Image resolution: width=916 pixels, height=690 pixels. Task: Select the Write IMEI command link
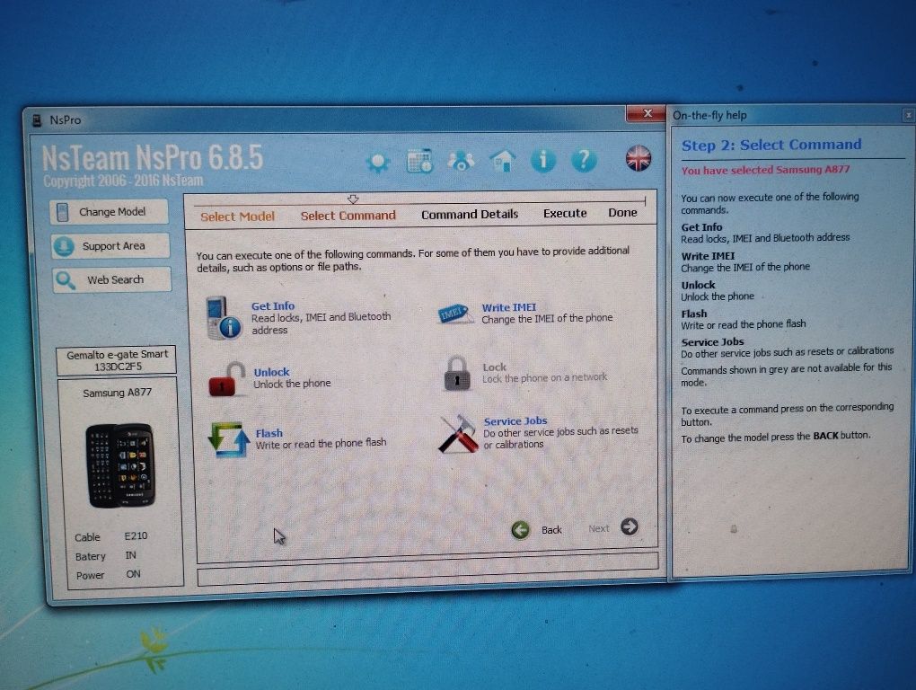(509, 307)
